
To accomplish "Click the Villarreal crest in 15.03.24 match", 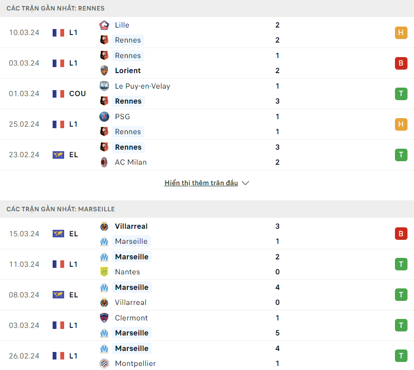I will pyautogui.click(x=104, y=226).
